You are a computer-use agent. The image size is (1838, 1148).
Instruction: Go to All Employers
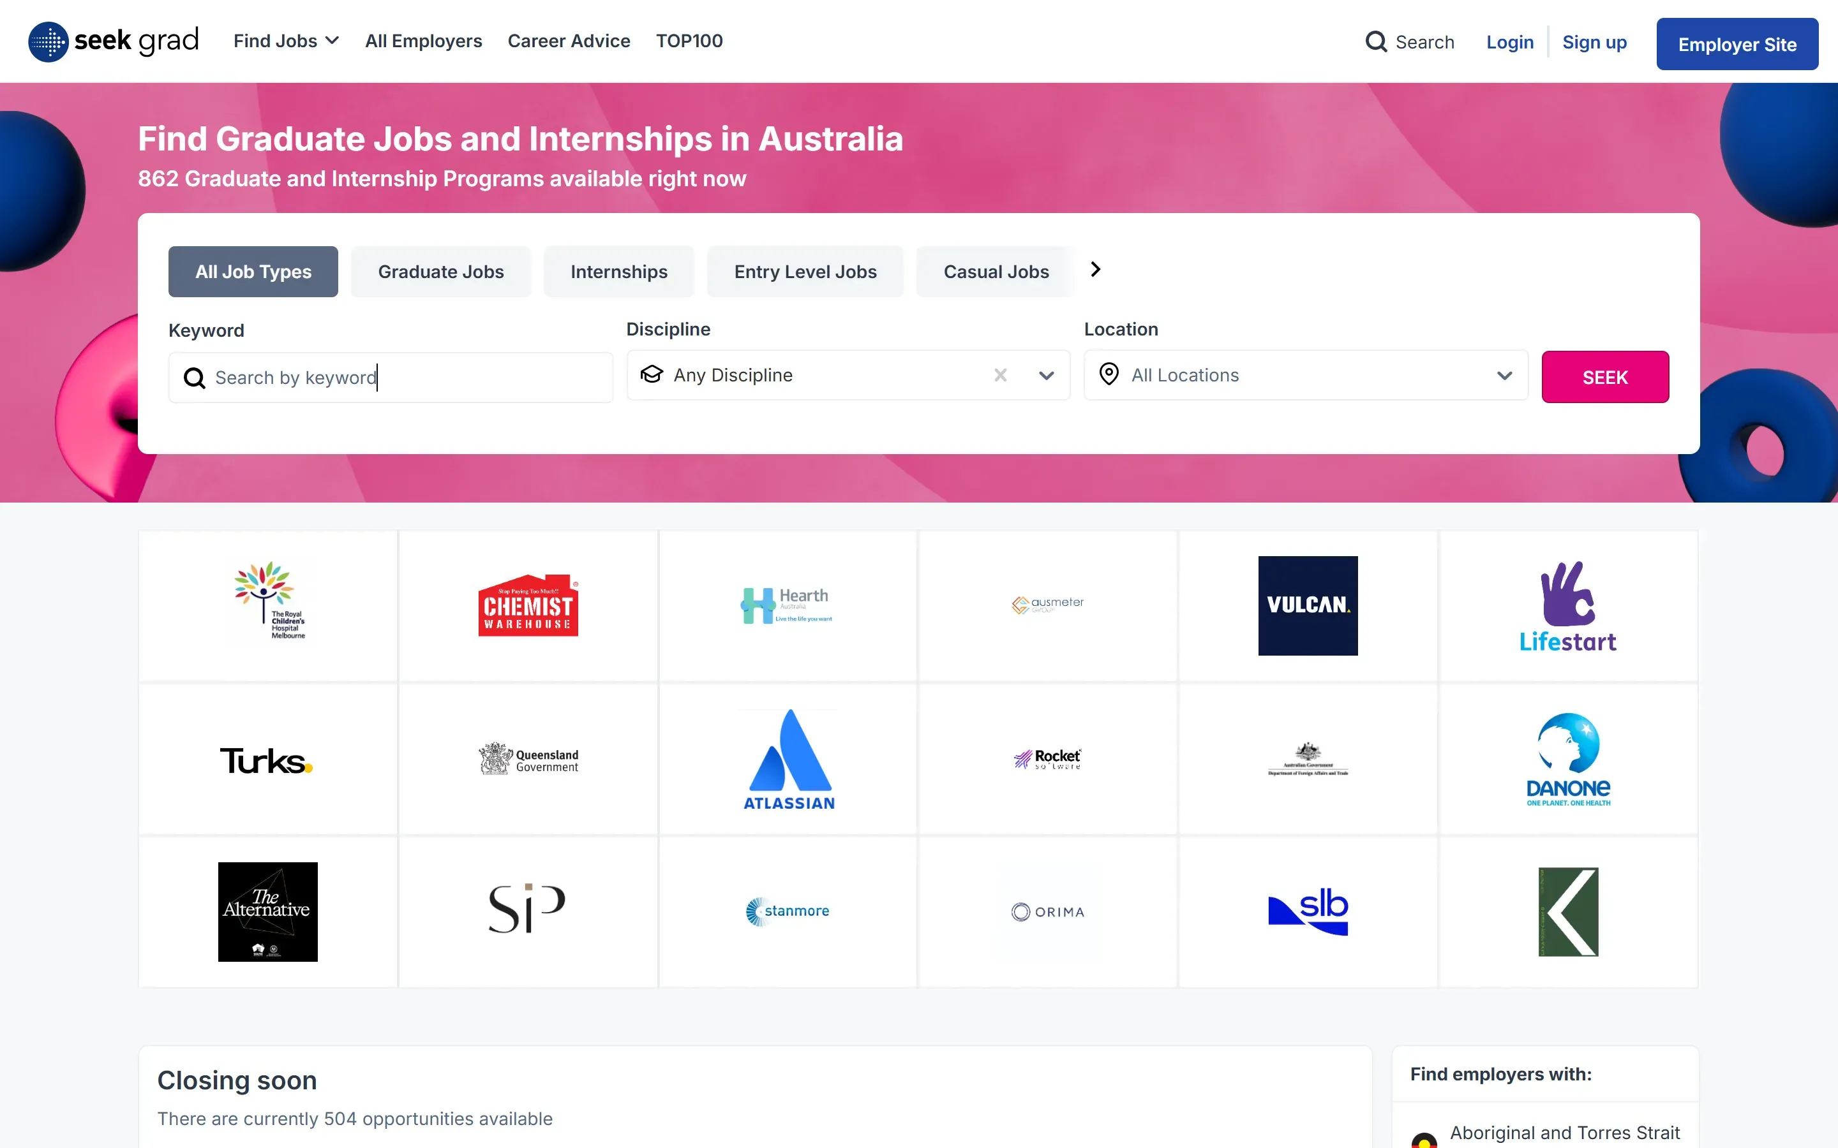click(423, 41)
